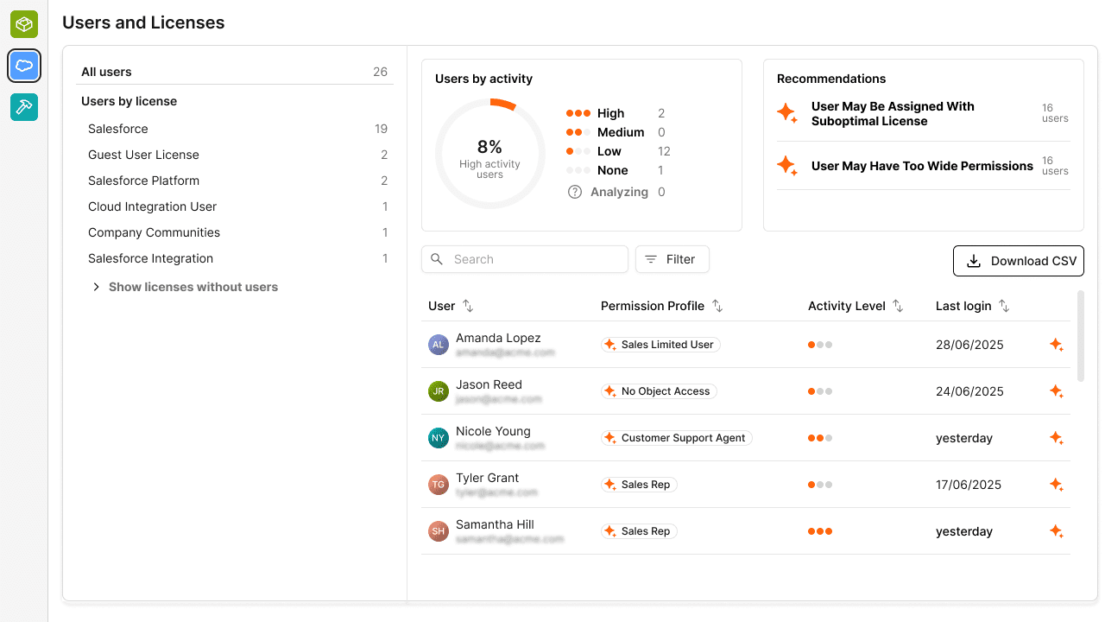Open the green package icon in sidebar
The image size is (1105, 622).
point(24,24)
